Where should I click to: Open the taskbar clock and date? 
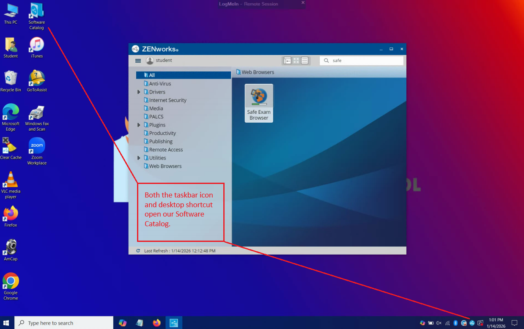pyautogui.click(x=496, y=323)
